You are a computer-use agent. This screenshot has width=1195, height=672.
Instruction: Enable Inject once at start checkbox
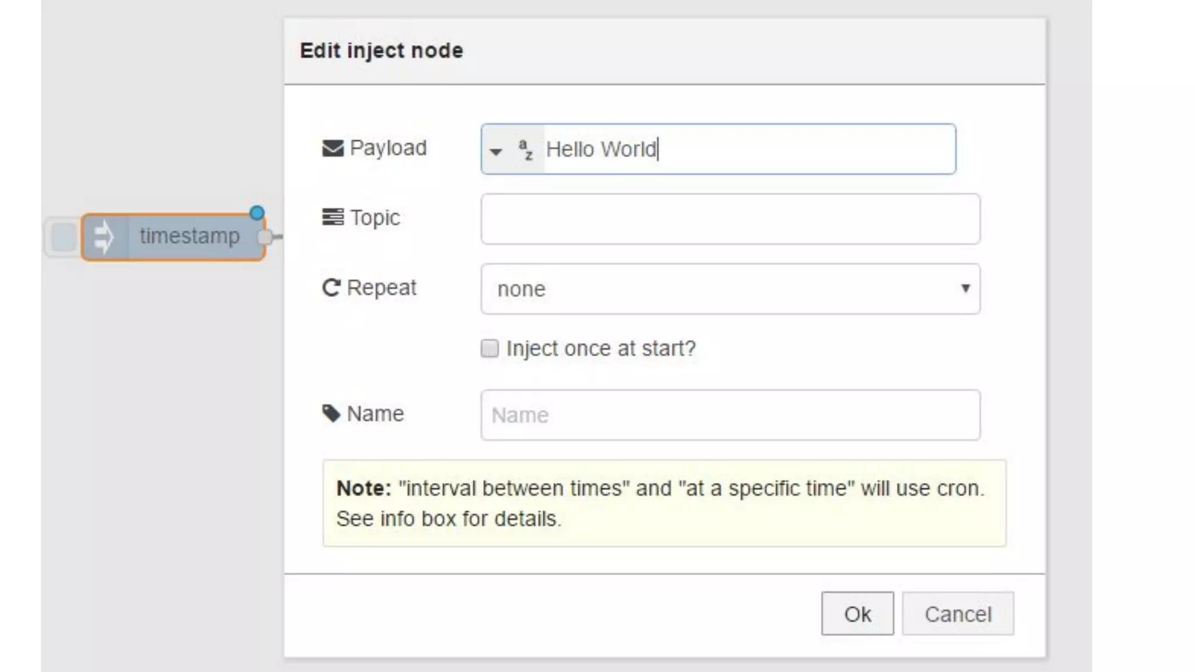pos(490,348)
